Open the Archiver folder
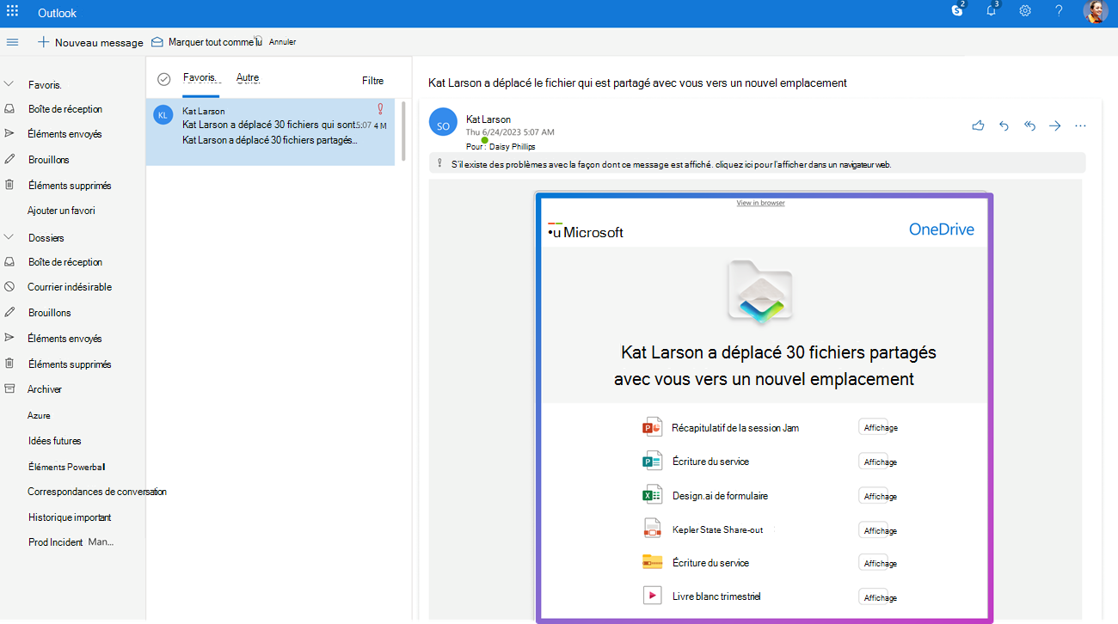The height and width of the screenshot is (624, 1118). click(x=45, y=389)
